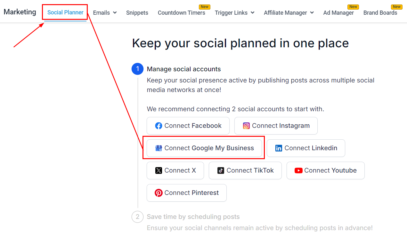
Task: Open the Snippets tab
Action: pos(137,13)
